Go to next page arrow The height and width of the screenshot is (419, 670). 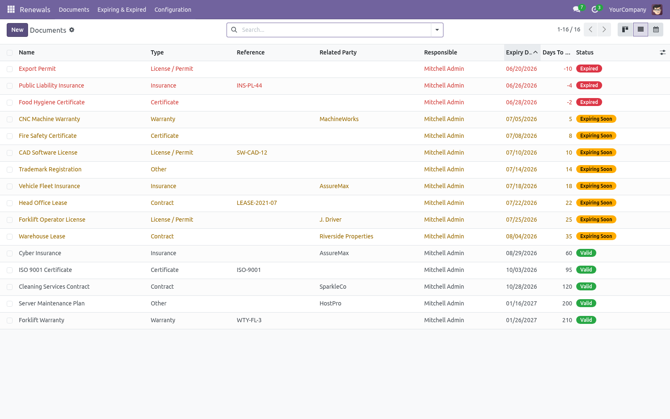coord(604,29)
